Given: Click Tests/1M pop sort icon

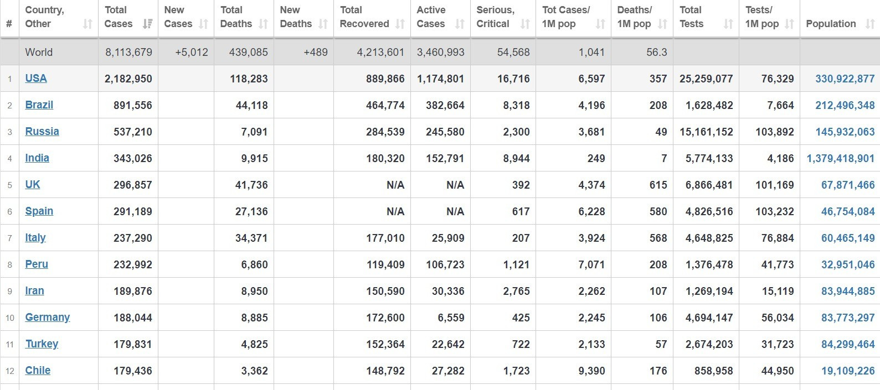Looking at the screenshot, I should (x=790, y=24).
